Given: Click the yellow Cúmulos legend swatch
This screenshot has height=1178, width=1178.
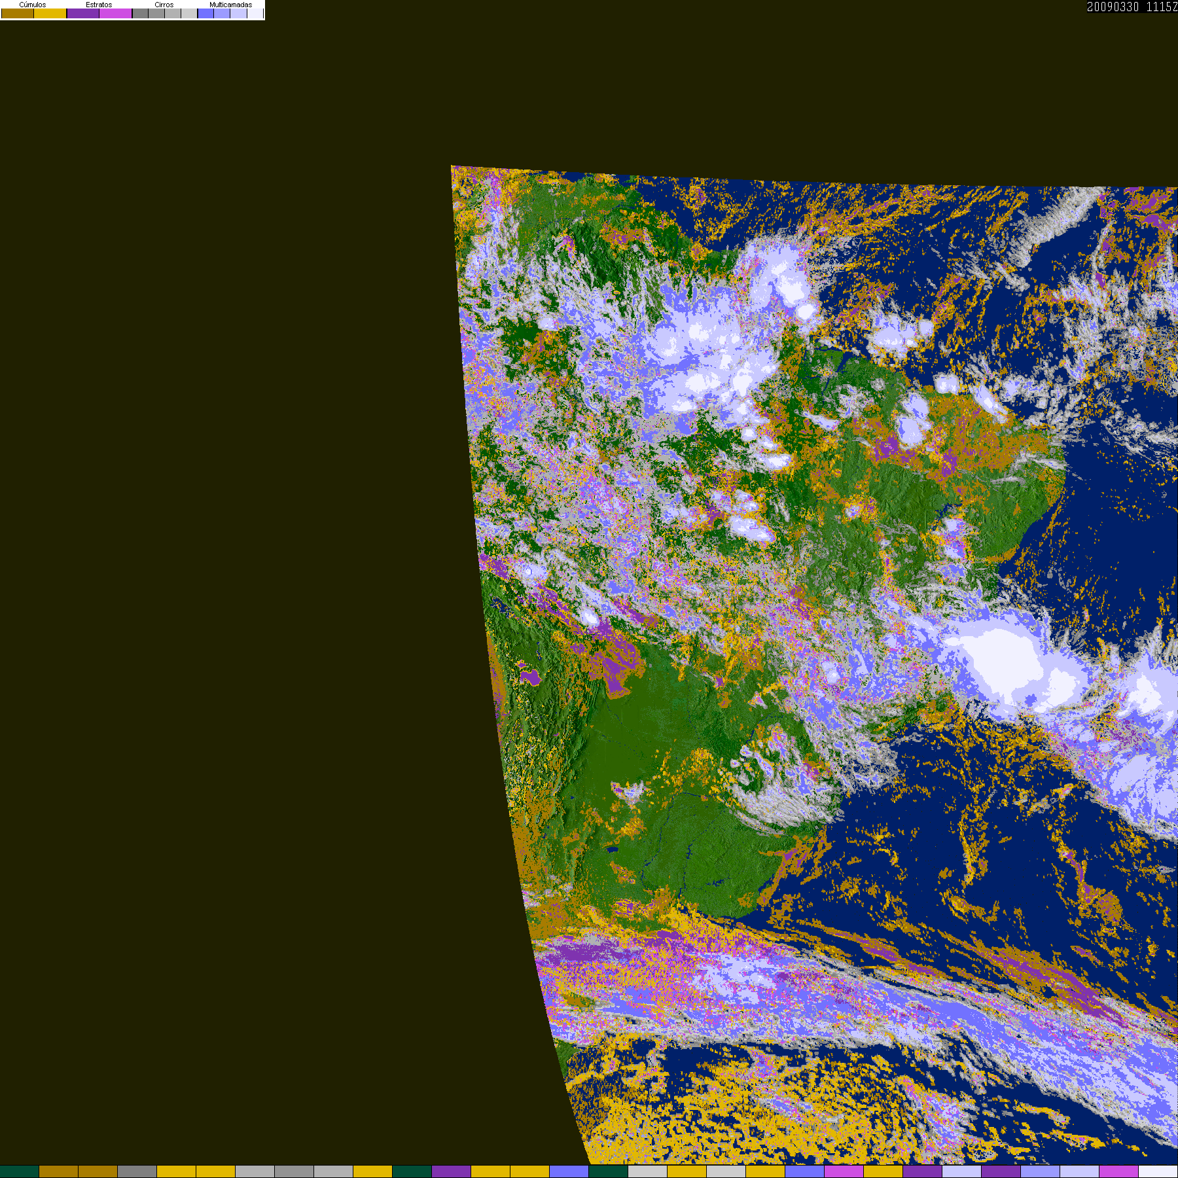Looking at the screenshot, I should (x=50, y=13).
